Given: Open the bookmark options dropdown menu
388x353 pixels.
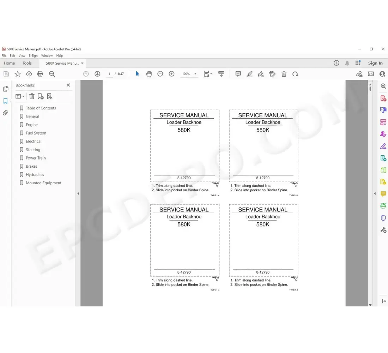Looking at the screenshot, I should (20, 96).
